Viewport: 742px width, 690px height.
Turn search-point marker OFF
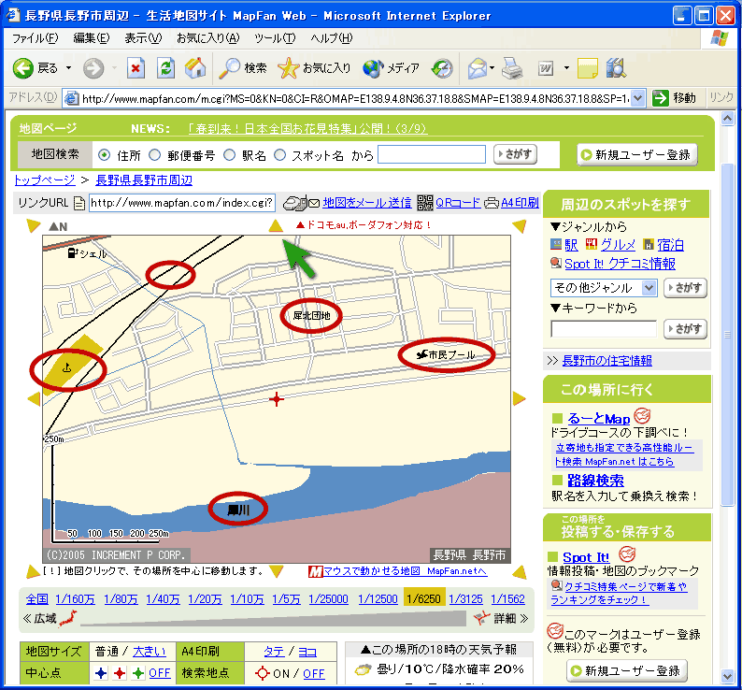pyautogui.click(x=314, y=673)
